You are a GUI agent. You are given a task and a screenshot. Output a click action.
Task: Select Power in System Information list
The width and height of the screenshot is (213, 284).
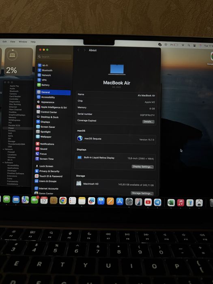[11, 128]
